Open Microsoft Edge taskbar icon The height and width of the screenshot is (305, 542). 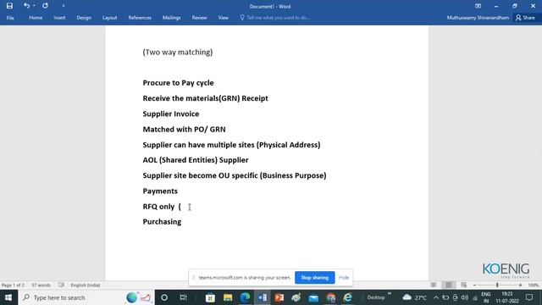click(245, 297)
